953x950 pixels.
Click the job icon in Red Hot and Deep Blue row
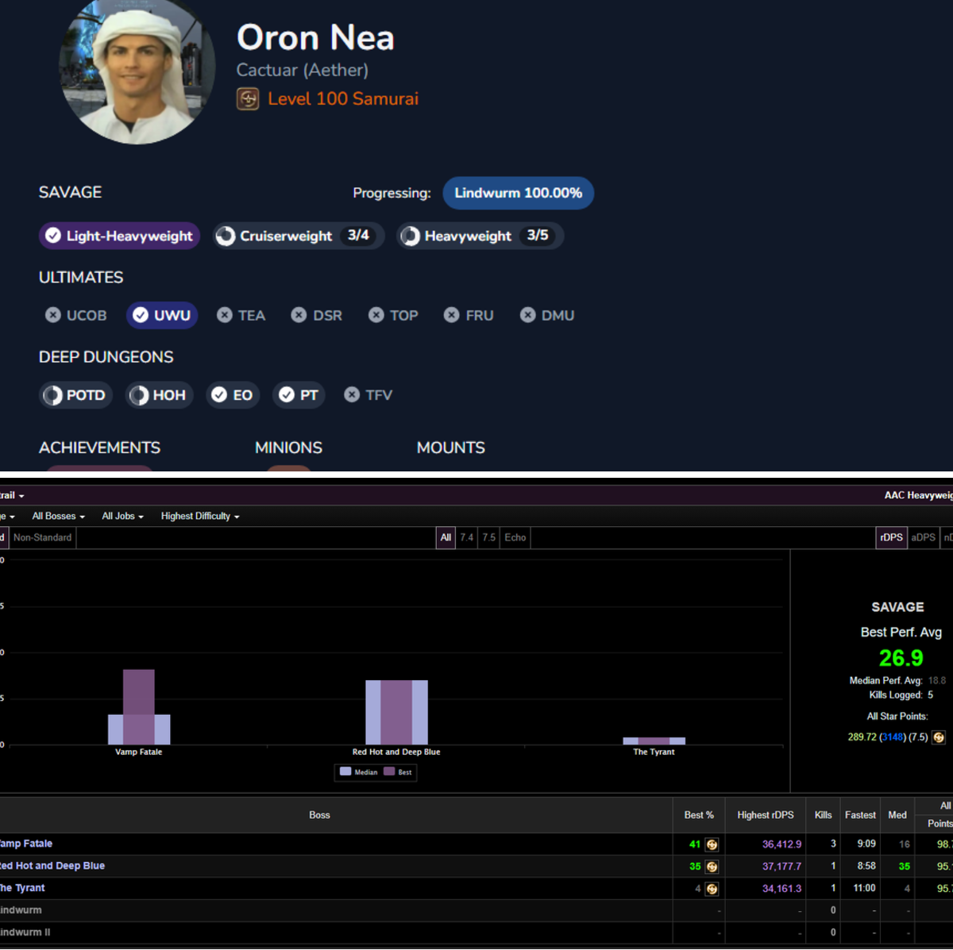click(712, 867)
